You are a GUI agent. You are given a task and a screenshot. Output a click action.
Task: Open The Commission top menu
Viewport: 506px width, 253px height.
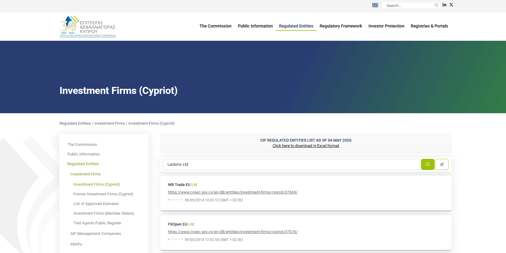[215, 26]
